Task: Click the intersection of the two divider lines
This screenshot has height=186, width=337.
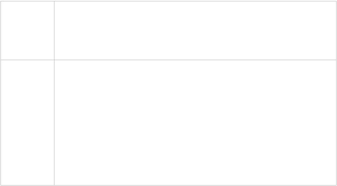Action: pos(54,60)
